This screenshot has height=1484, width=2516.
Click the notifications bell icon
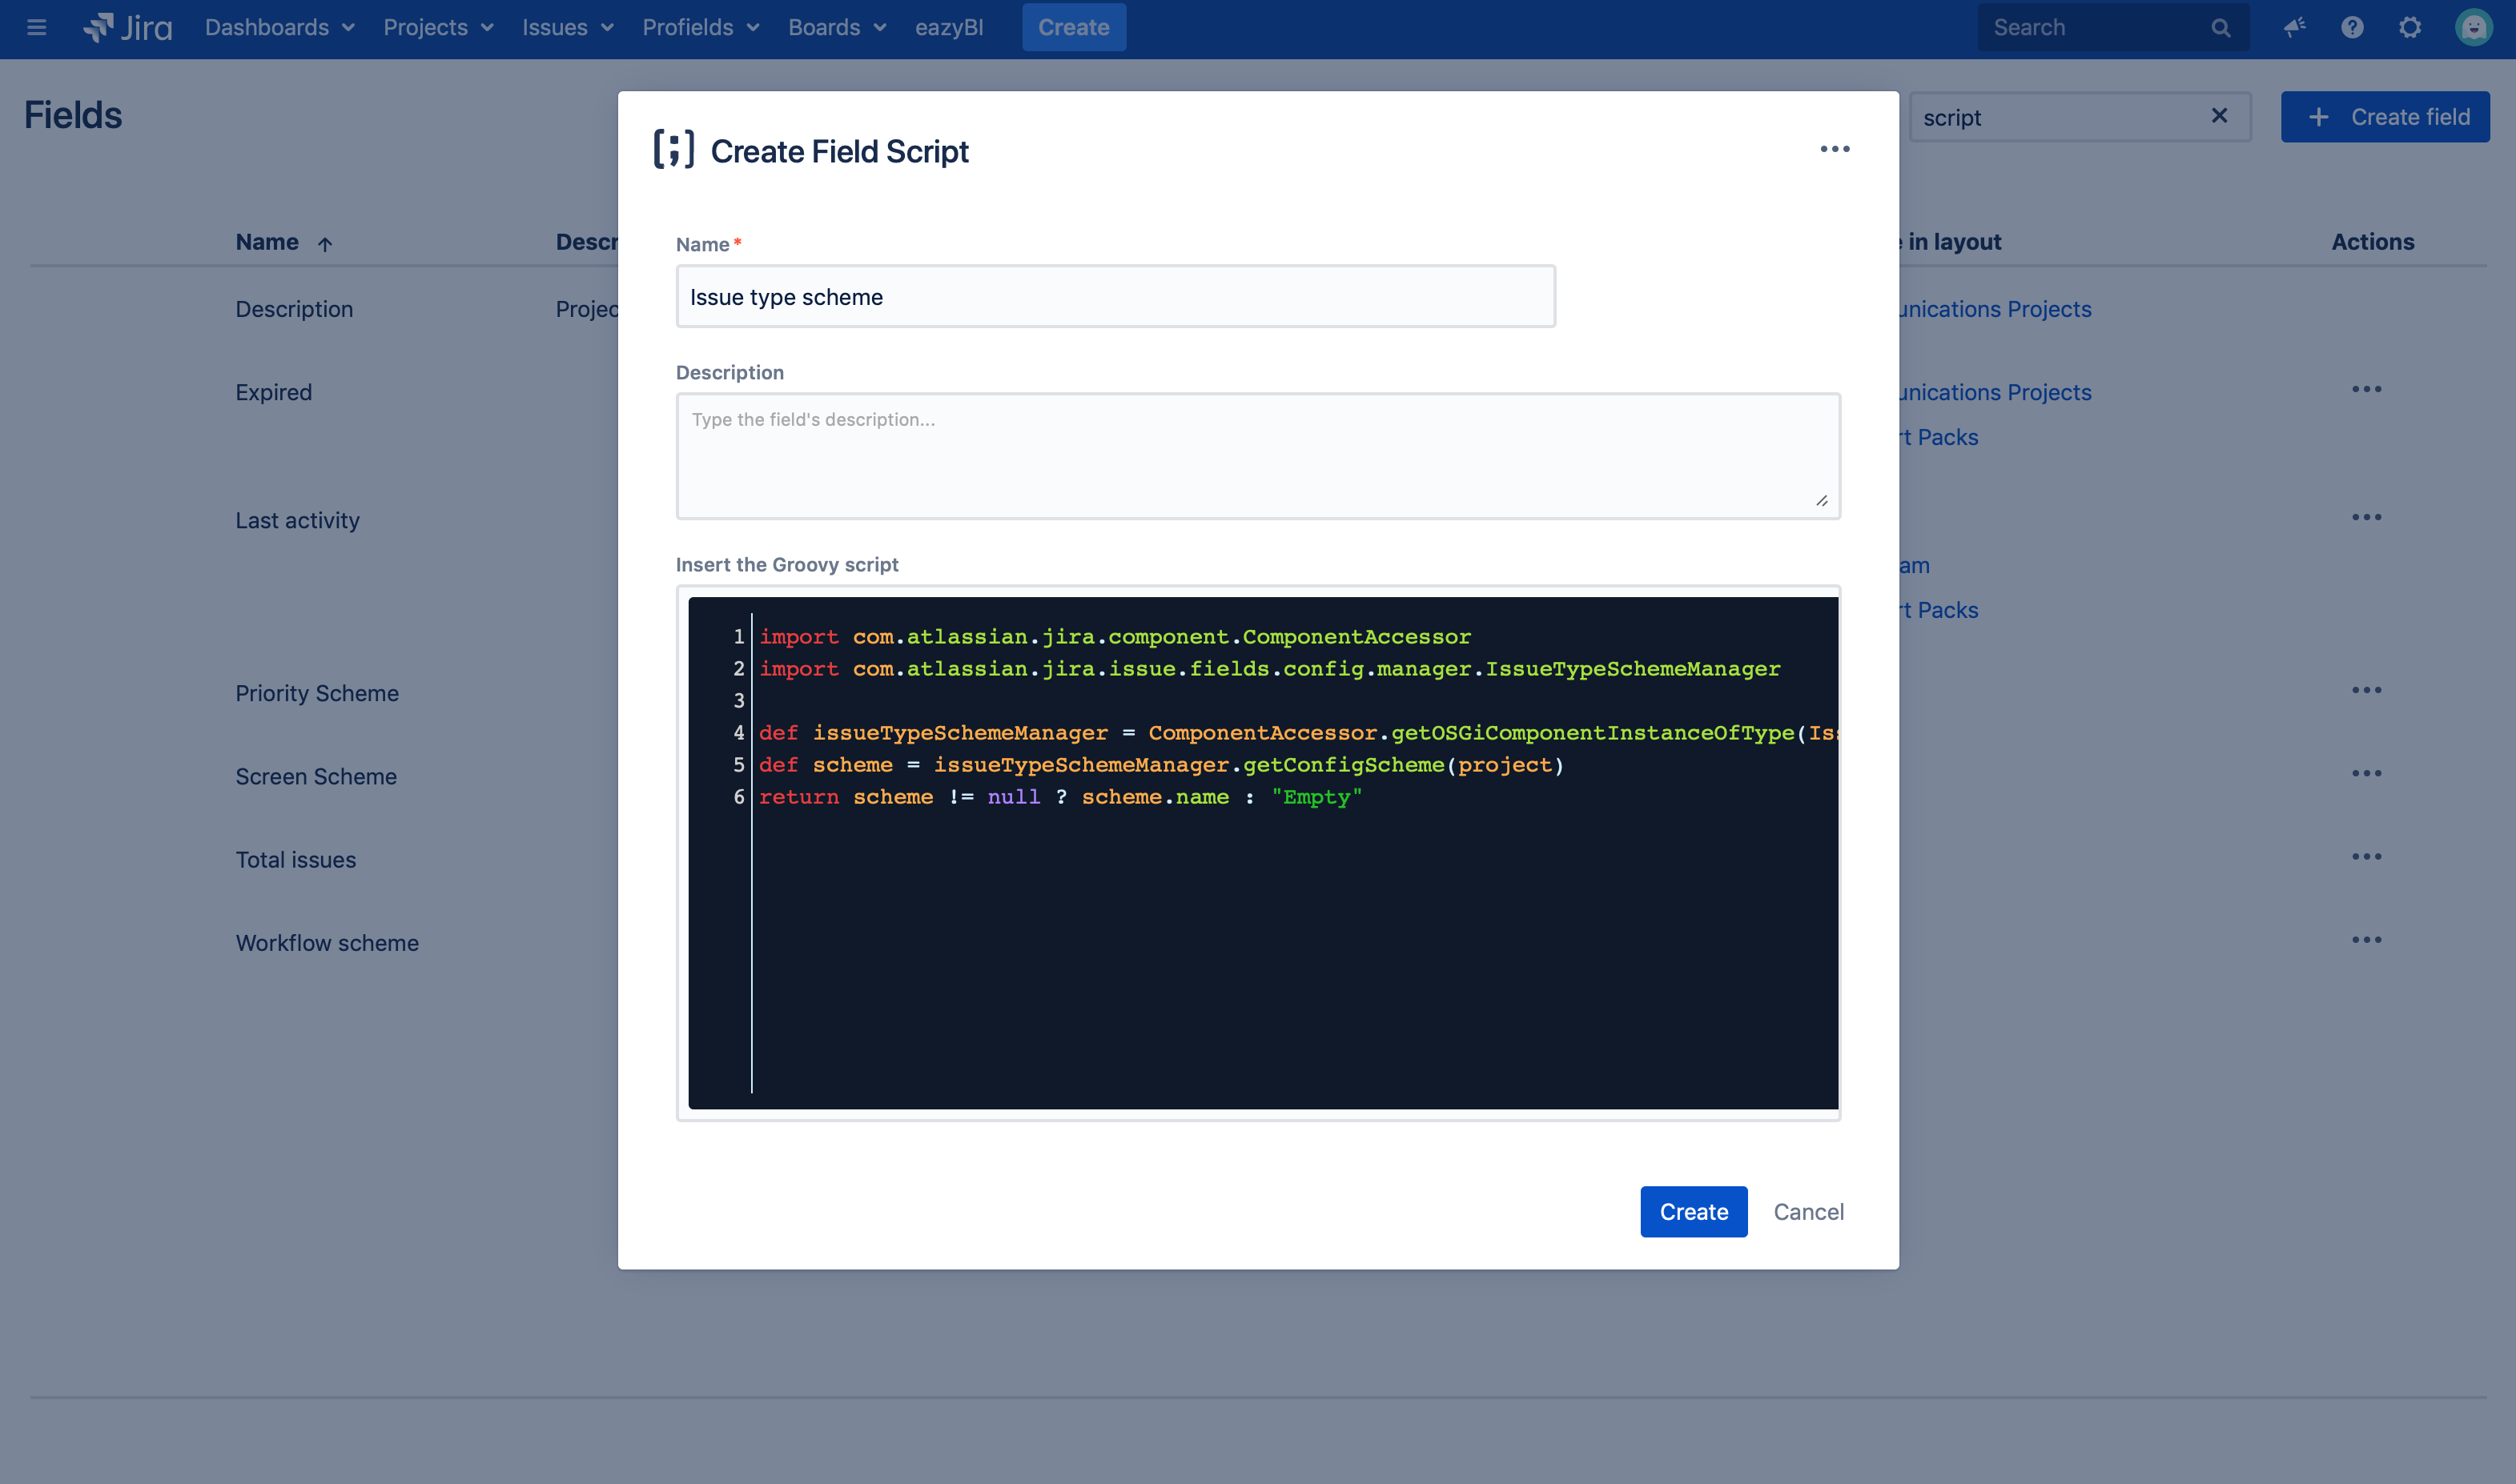pyautogui.click(x=2293, y=26)
